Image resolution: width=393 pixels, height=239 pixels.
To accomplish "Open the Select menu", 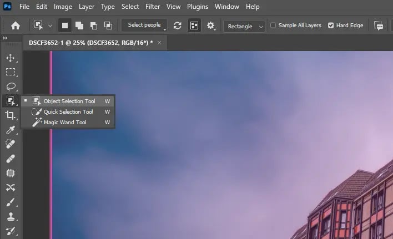I will (130, 7).
